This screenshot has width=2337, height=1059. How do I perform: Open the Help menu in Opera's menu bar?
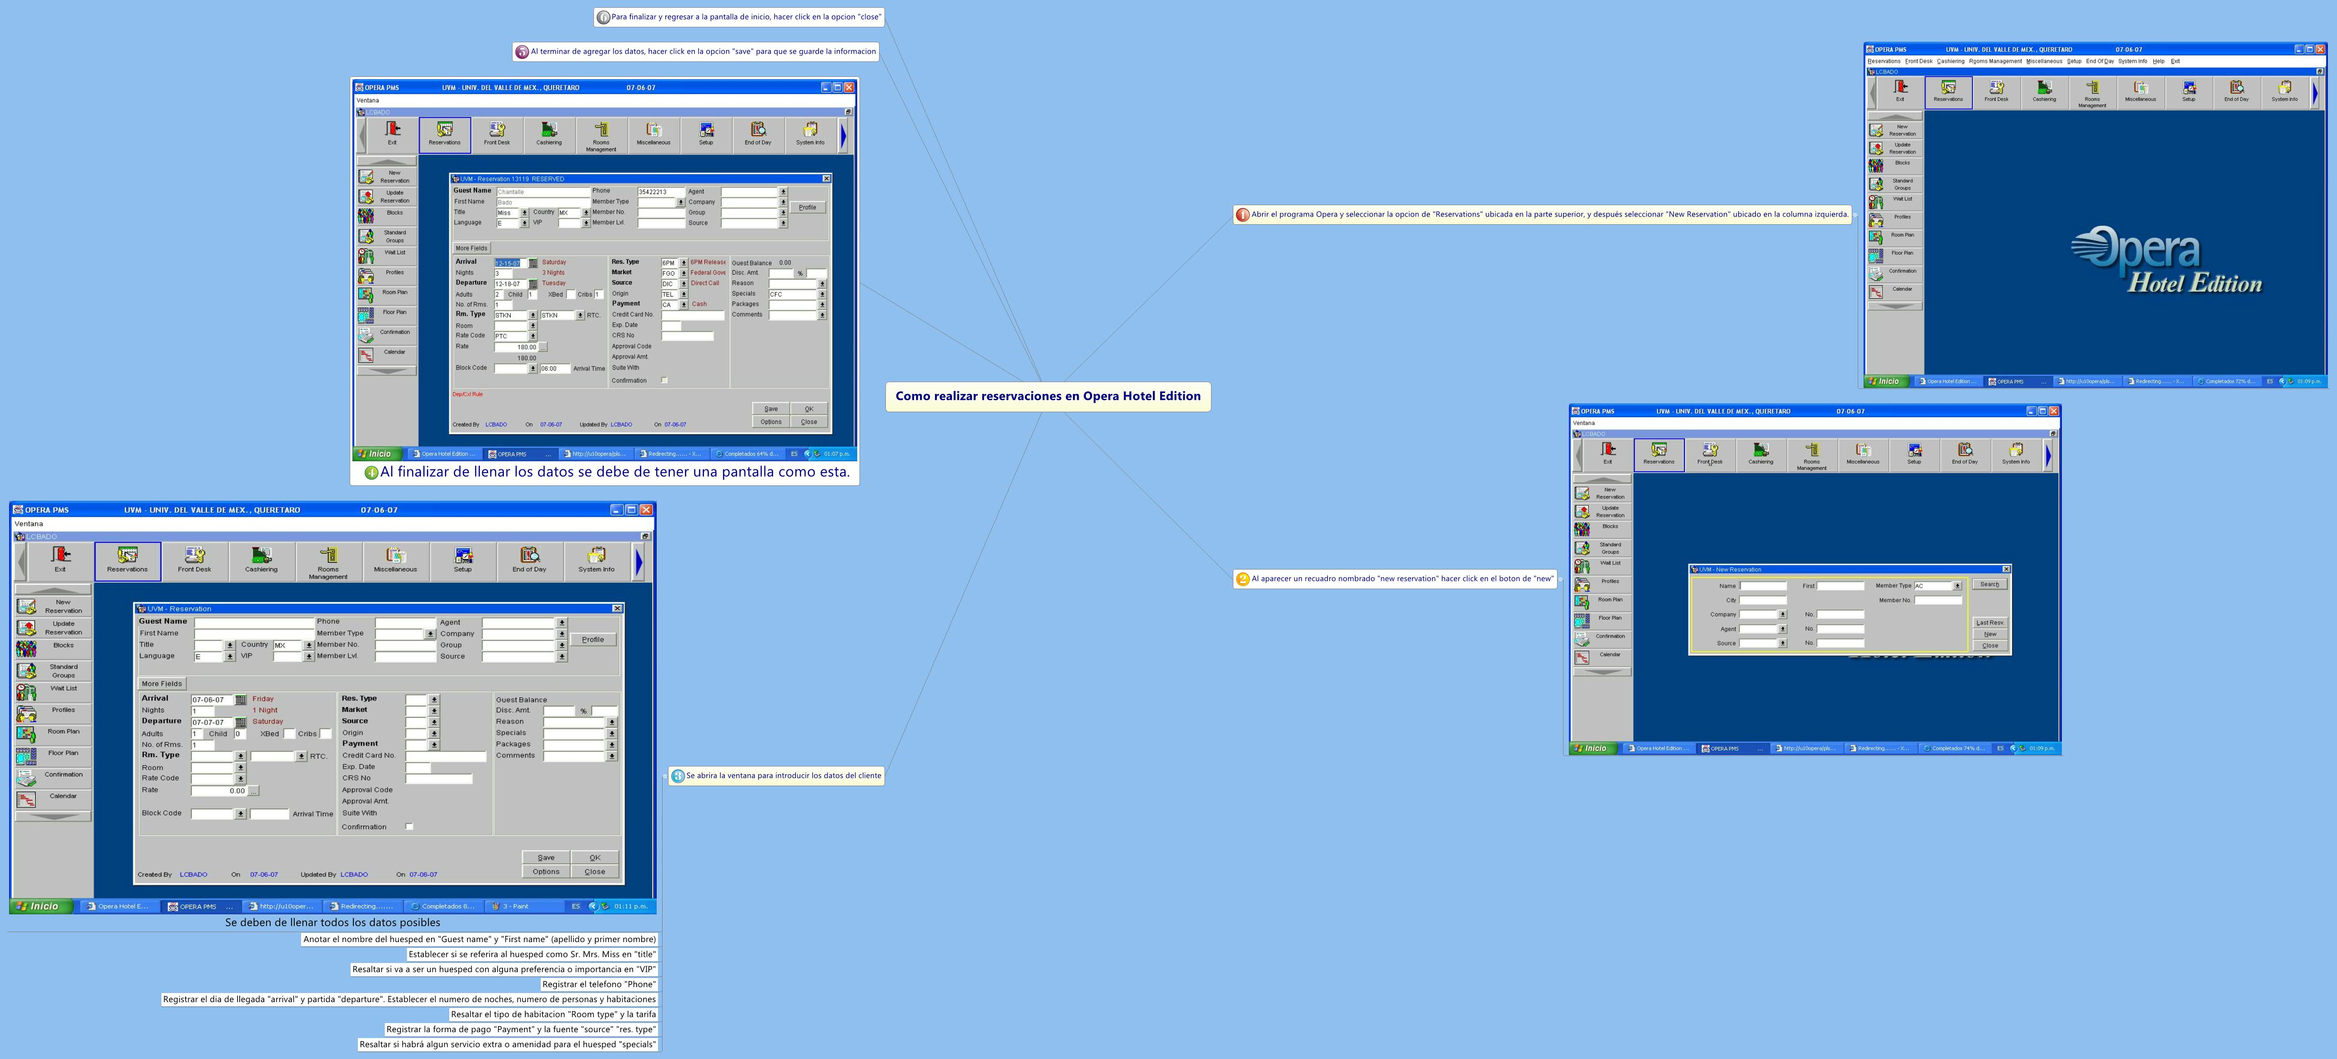pos(2158,61)
